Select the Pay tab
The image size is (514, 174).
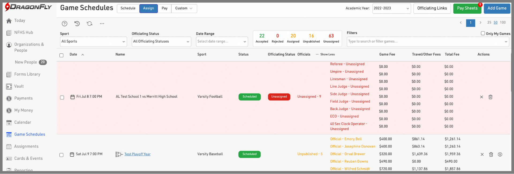[x=164, y=9]
